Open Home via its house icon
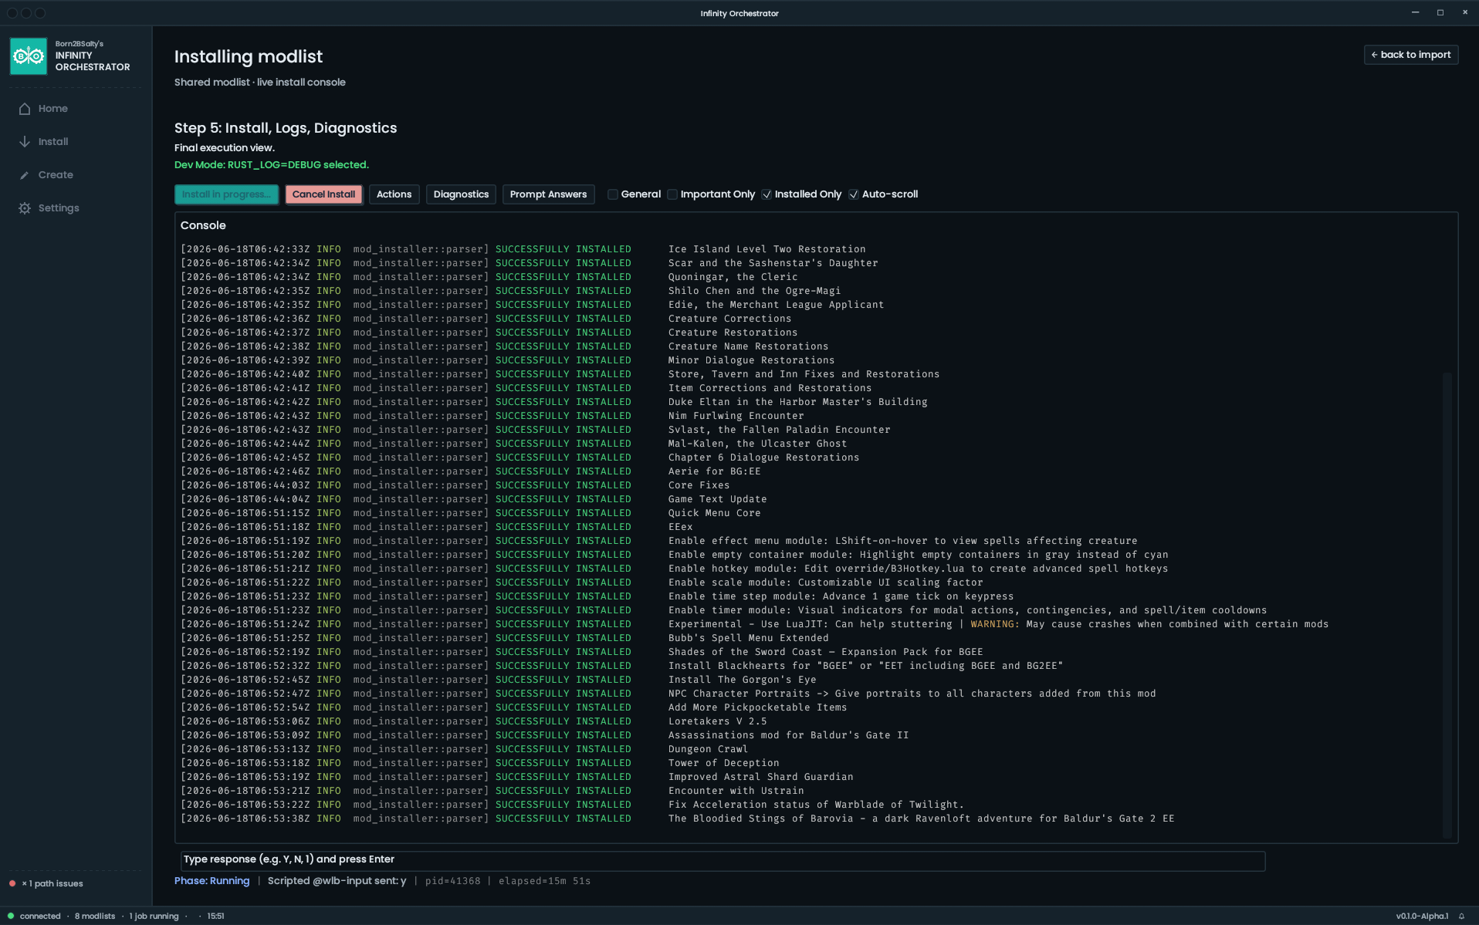 25,109
